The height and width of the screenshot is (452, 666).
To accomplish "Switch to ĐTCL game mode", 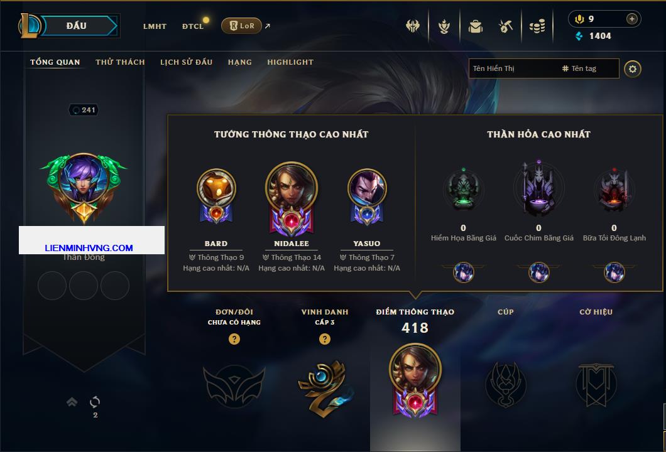I will click(x=193, y=26).
